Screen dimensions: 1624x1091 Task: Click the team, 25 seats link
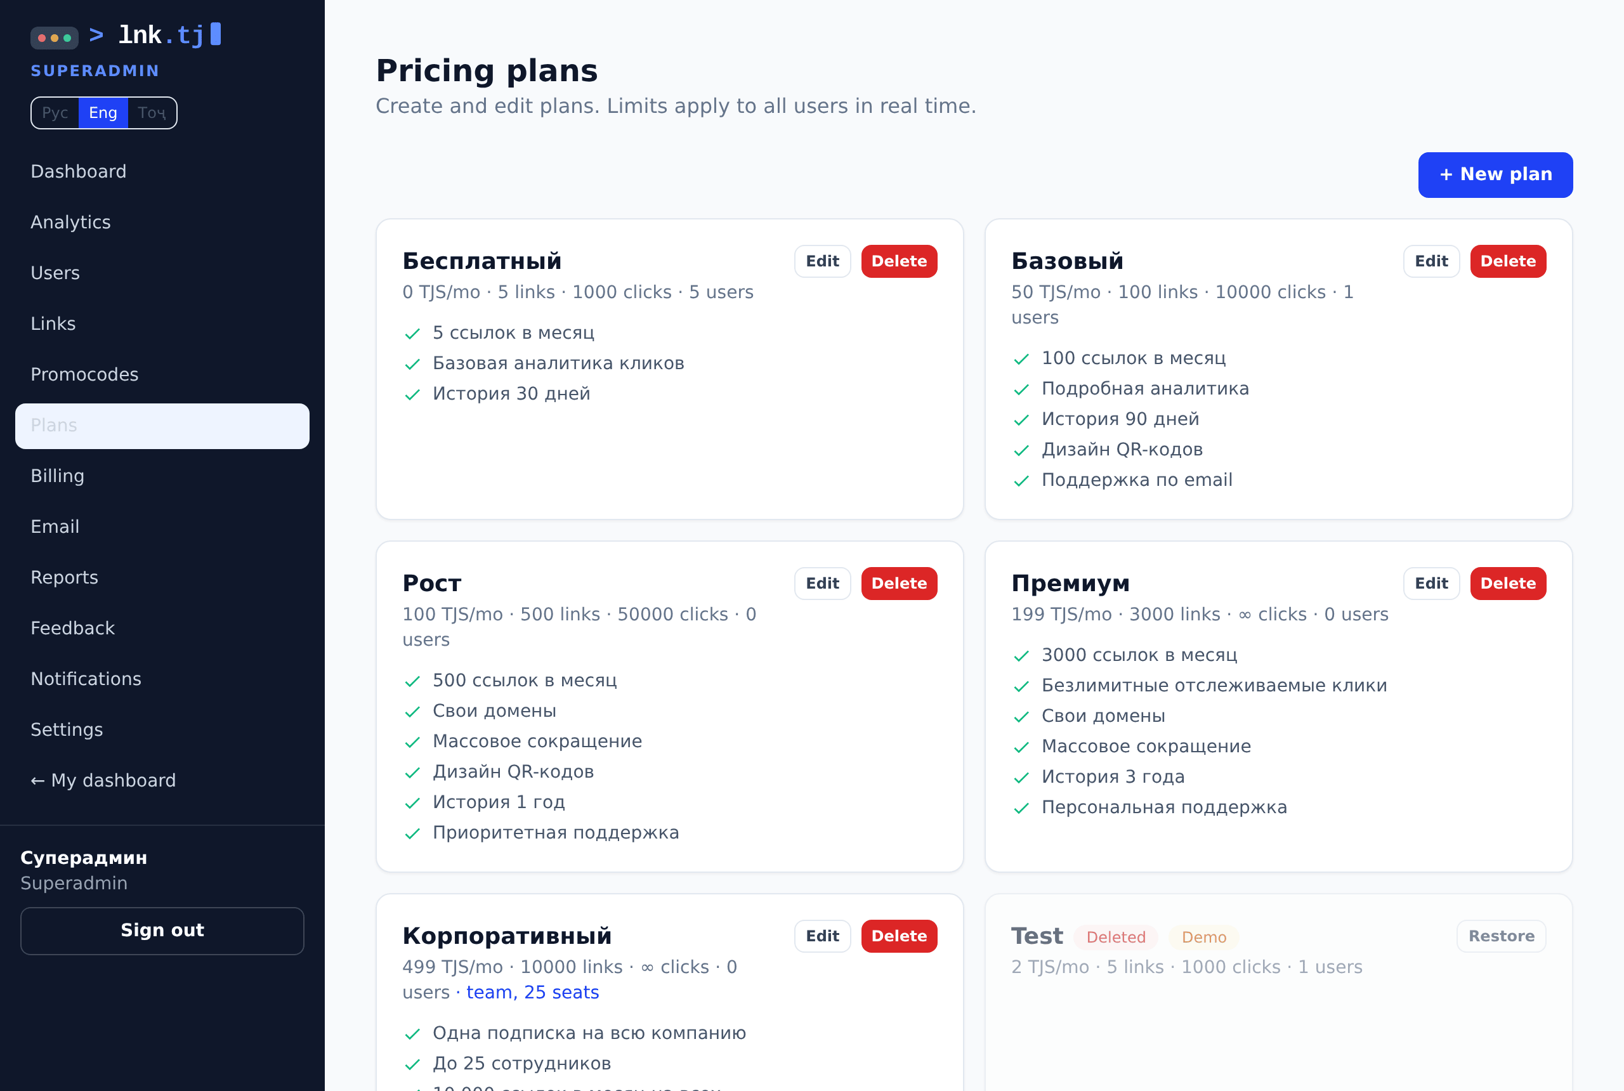coord(532,993)
